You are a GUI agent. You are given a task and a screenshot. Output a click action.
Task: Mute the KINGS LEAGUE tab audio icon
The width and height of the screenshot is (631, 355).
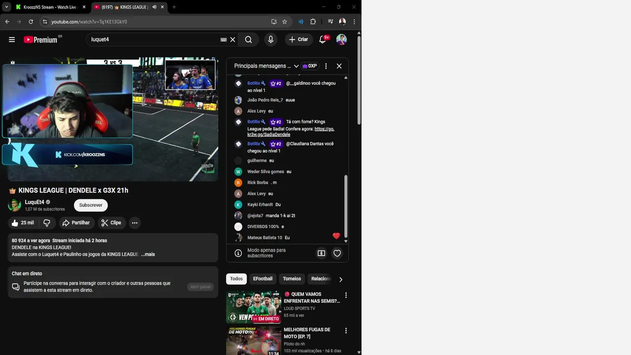point(154,7)
